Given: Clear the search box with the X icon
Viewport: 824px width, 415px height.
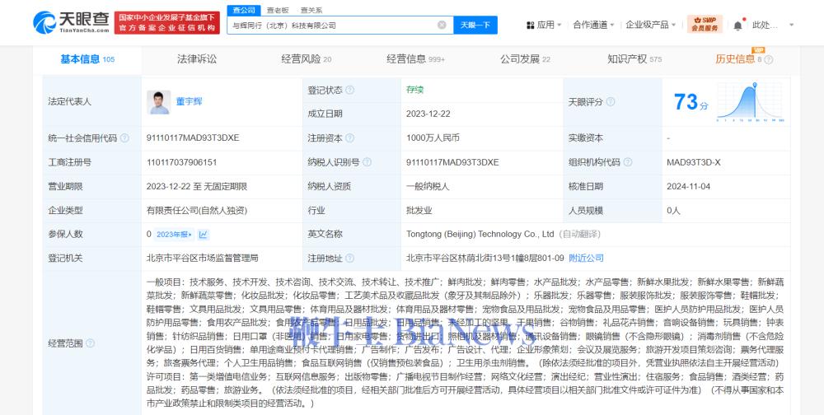Looking at the screenshot, I should click(x=442, y=25).
